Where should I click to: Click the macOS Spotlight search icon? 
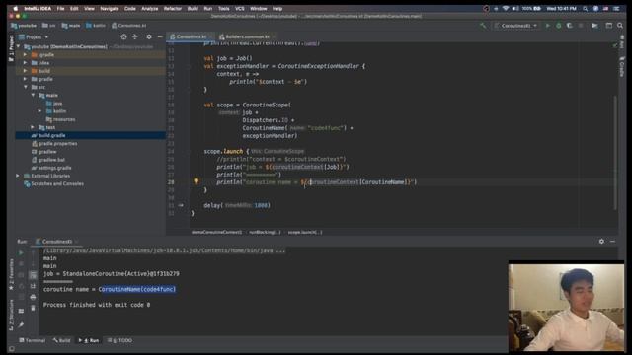[585, 9]
